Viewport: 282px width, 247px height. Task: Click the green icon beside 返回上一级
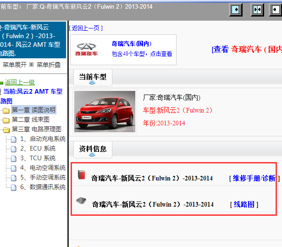pyautogui.click(x=1, y=83)
